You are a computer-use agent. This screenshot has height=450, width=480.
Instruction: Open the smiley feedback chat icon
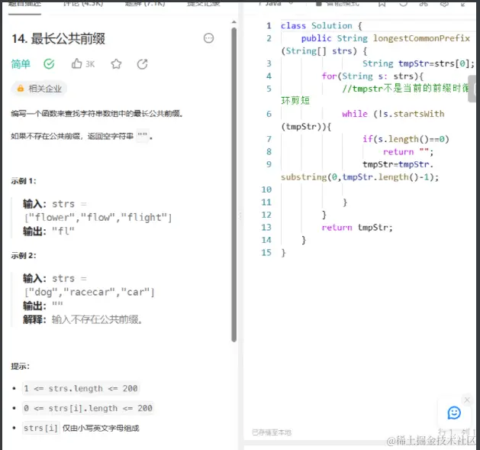point(454,413)
